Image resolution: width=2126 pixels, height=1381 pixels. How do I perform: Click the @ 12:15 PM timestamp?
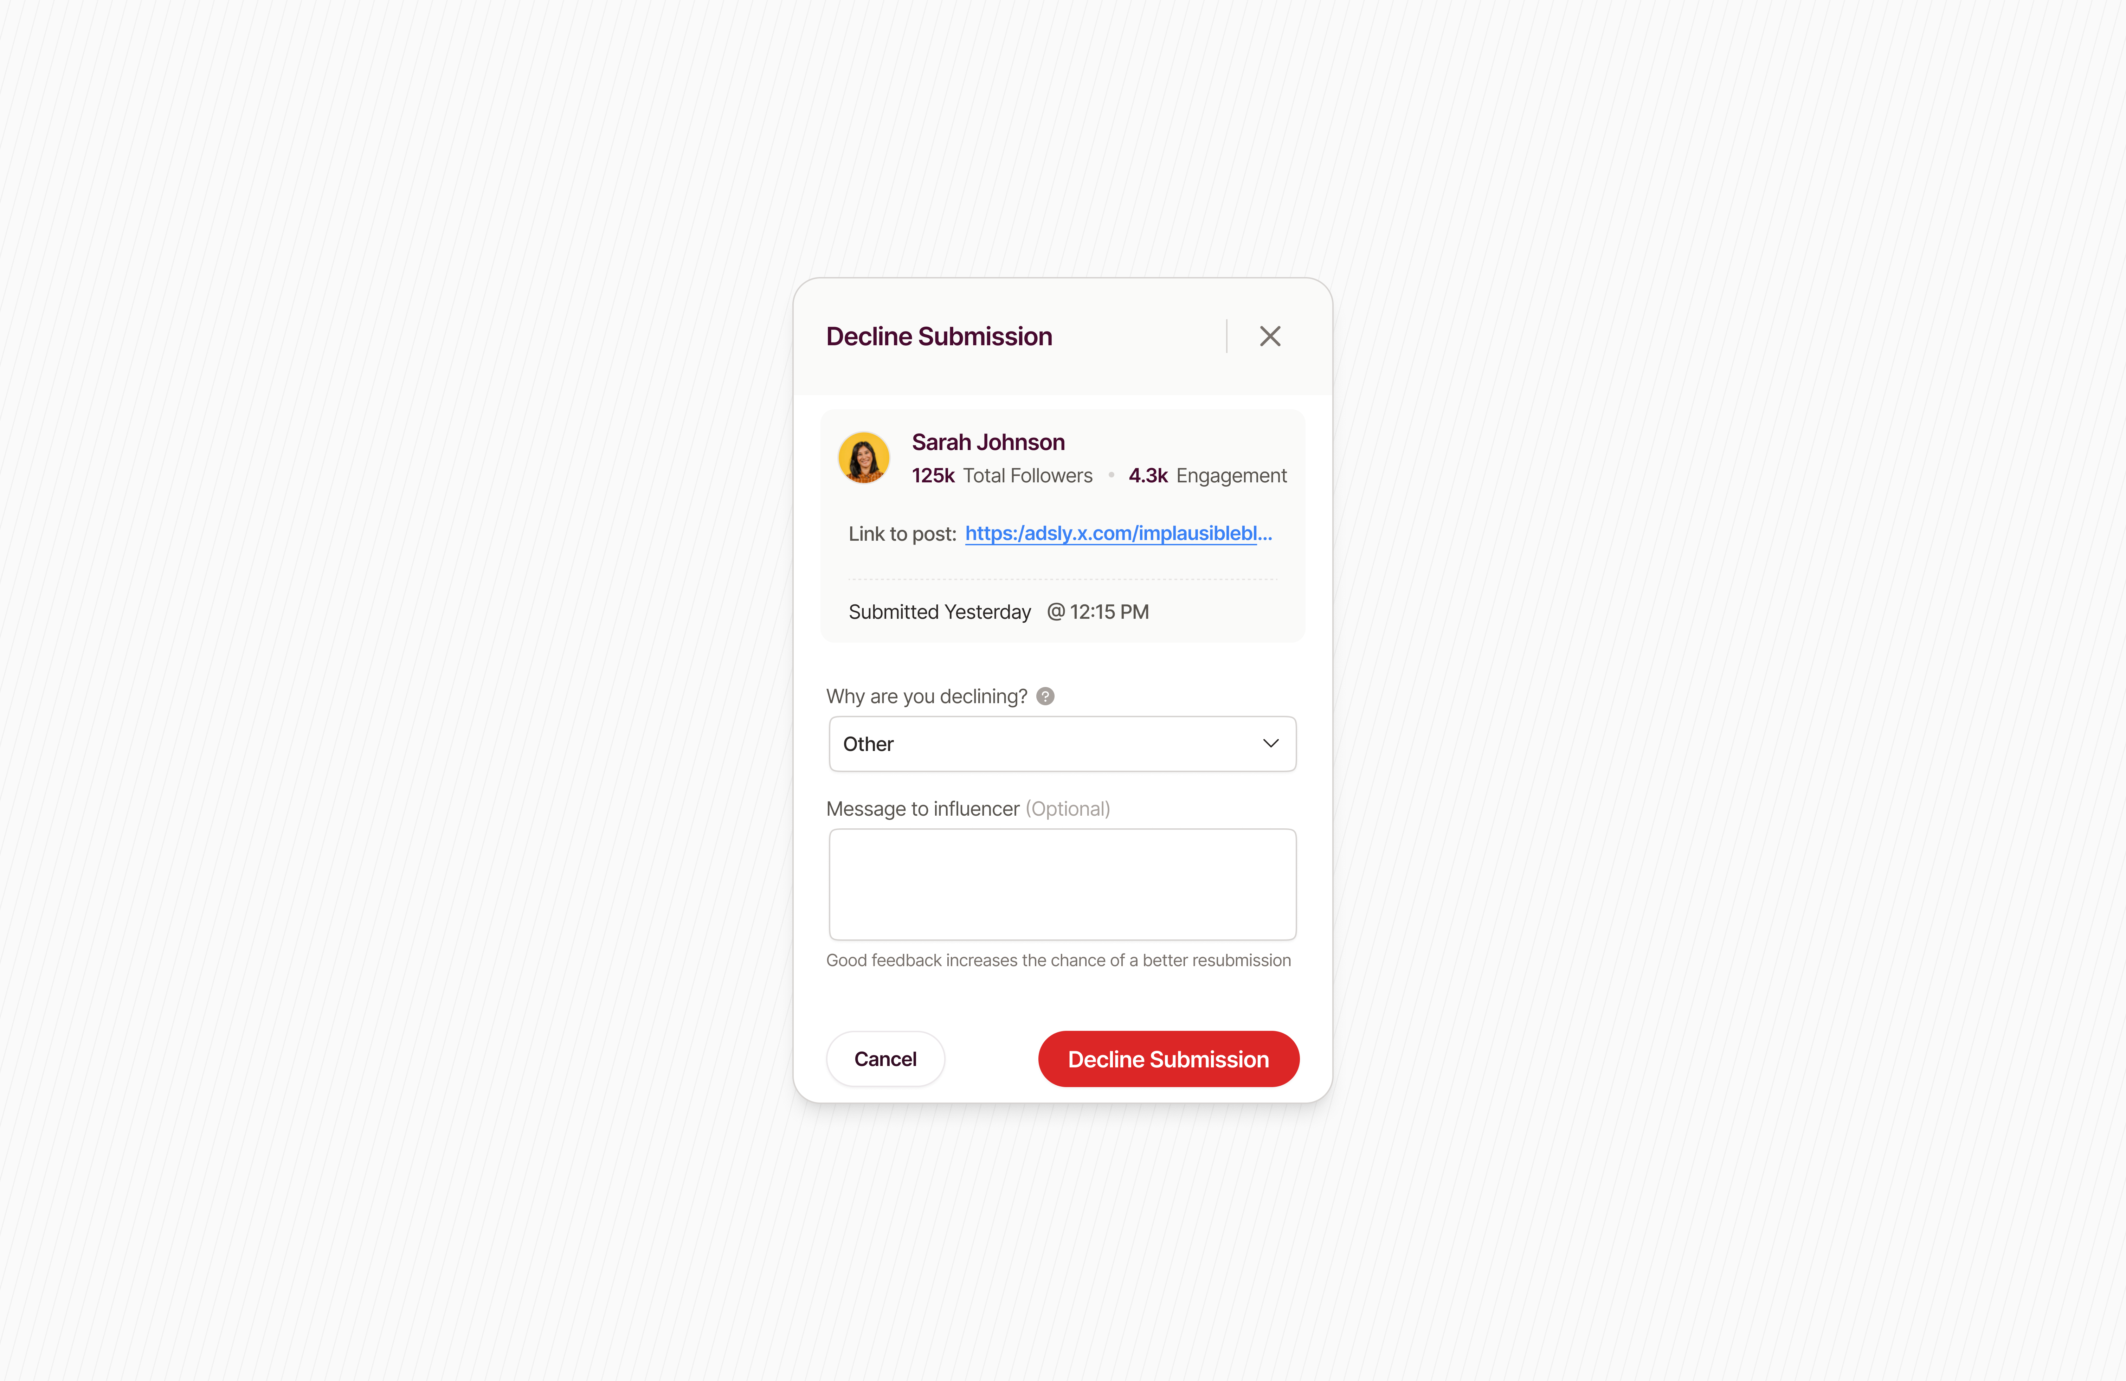[1097, 612]
